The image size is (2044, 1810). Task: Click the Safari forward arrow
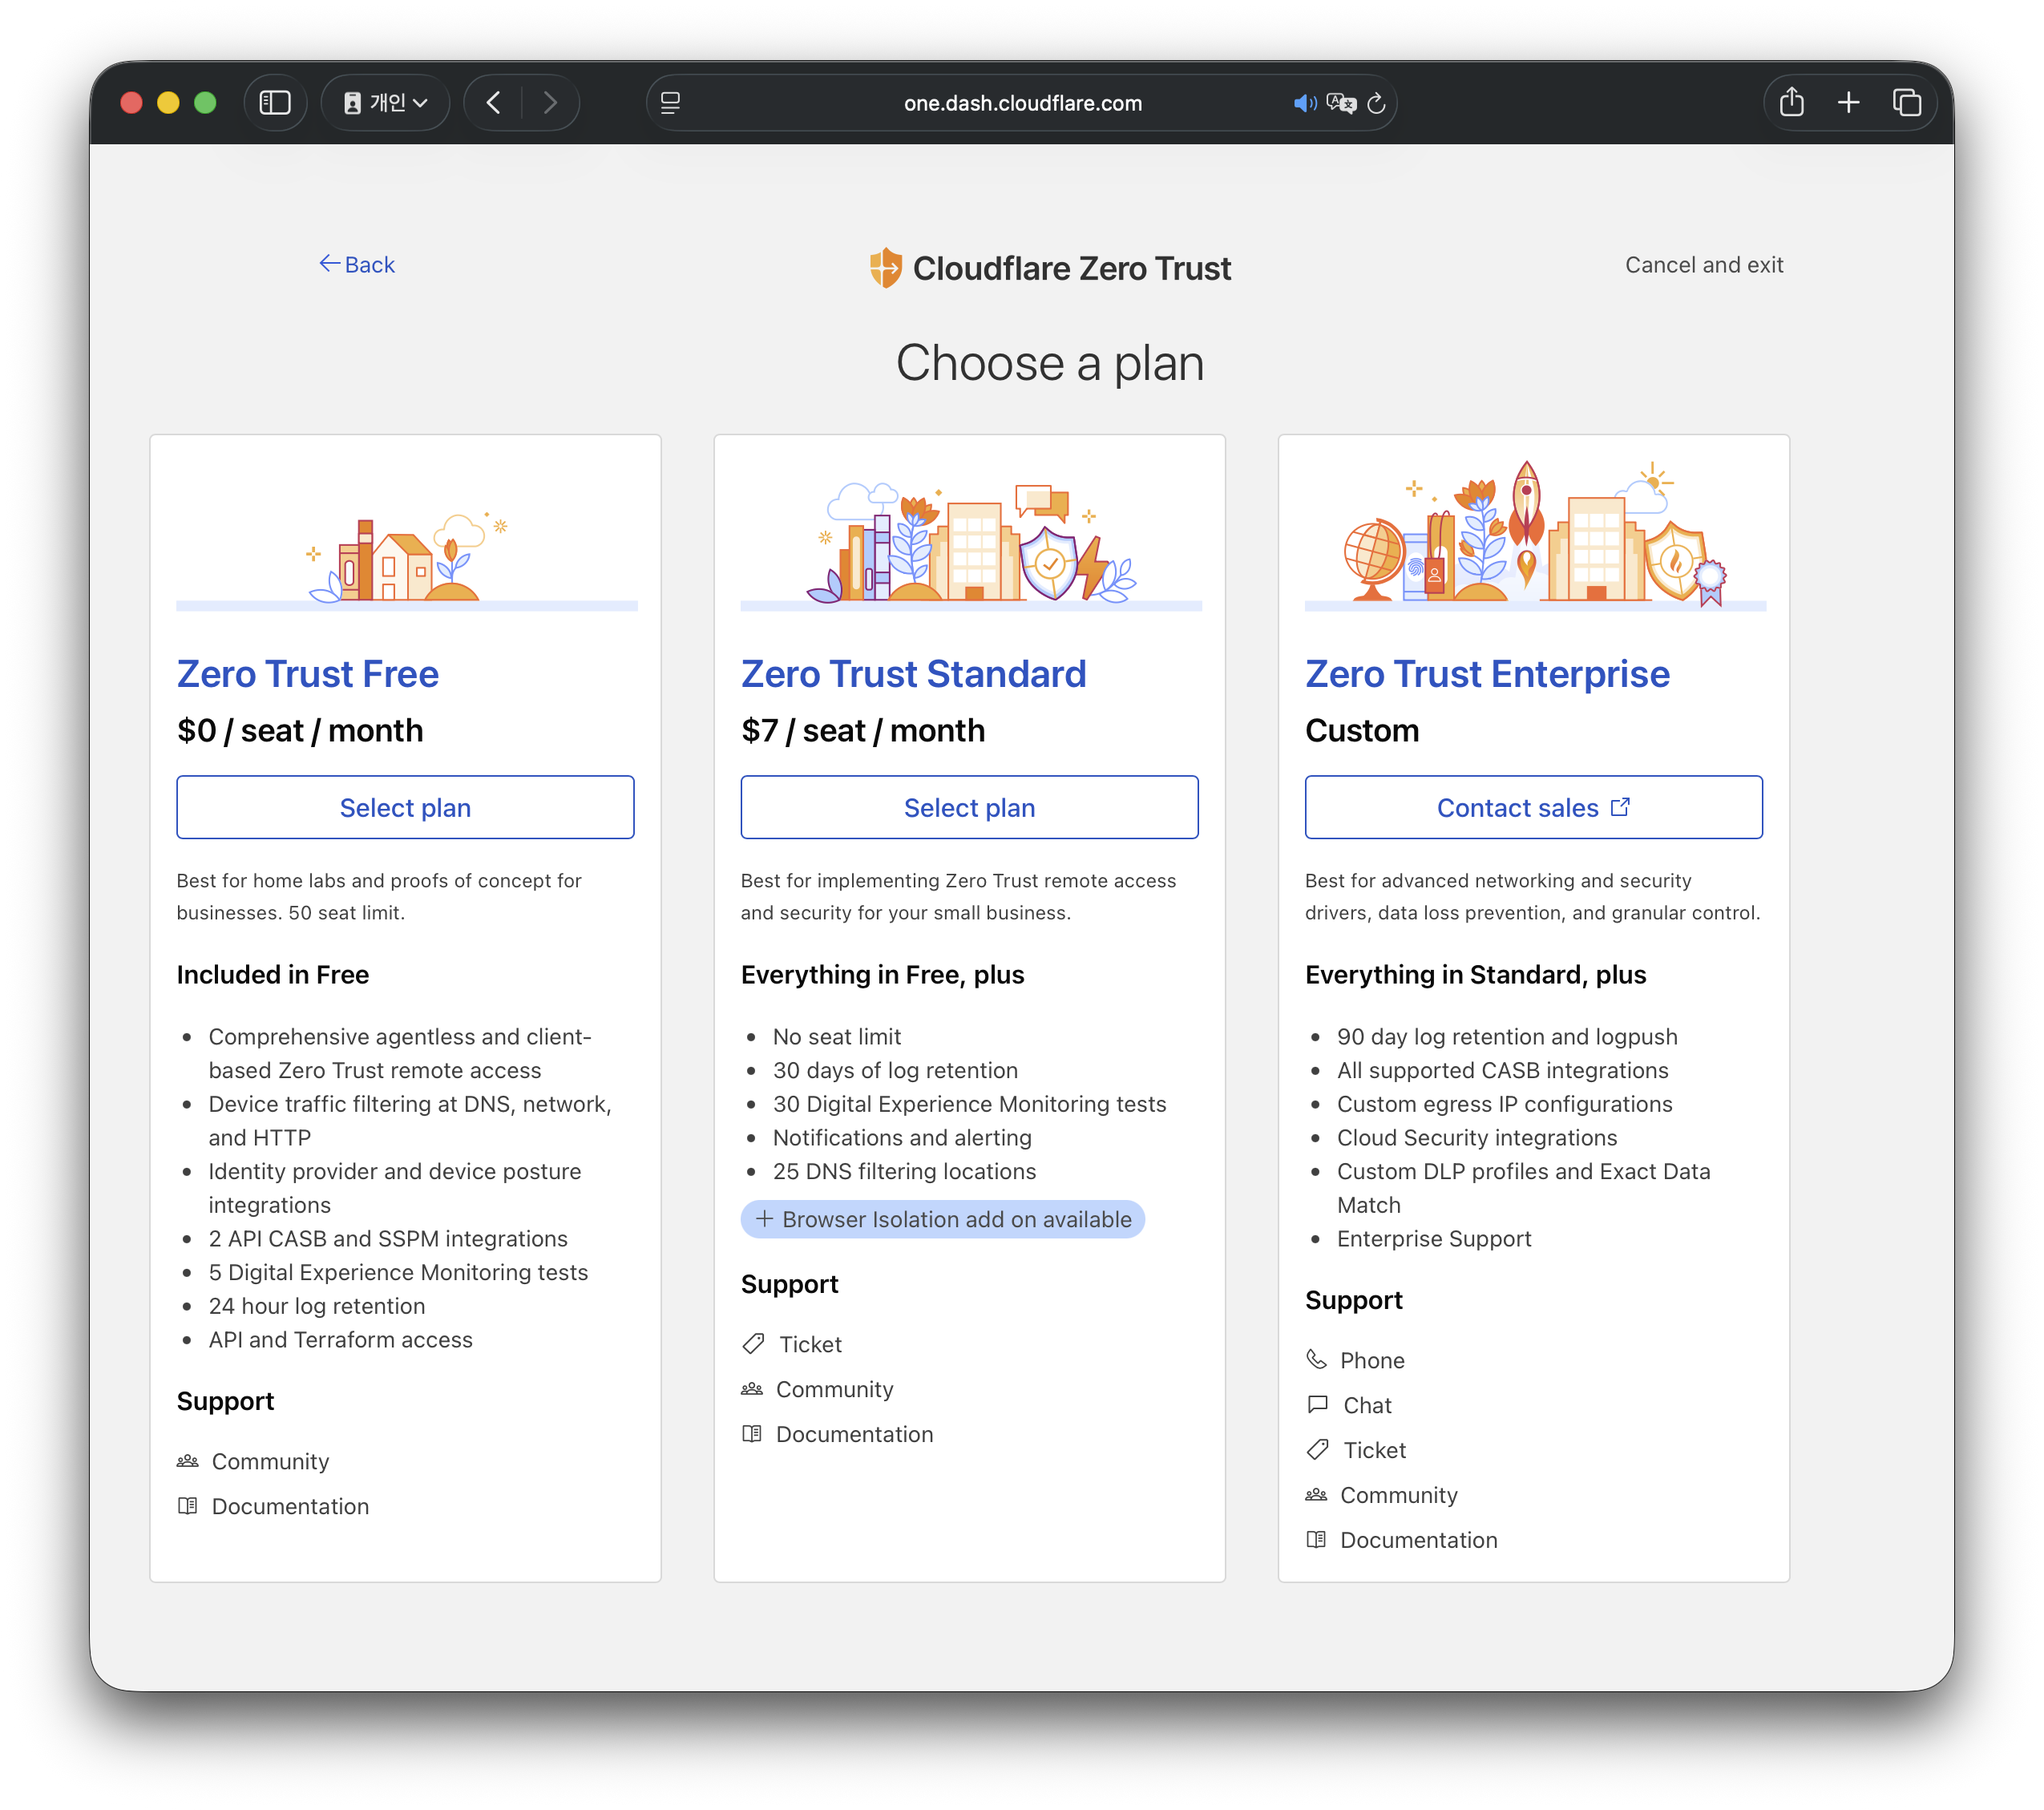coord(549,103)
